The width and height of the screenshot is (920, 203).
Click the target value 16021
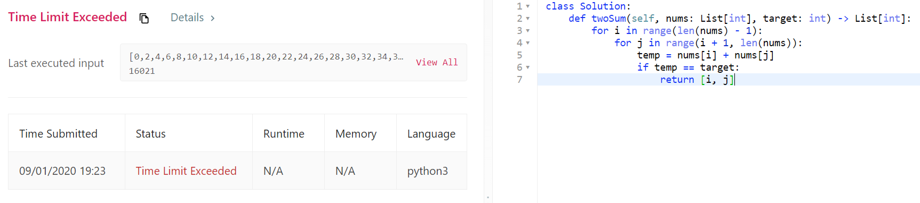pyautogui.click(x=142, y=71)
